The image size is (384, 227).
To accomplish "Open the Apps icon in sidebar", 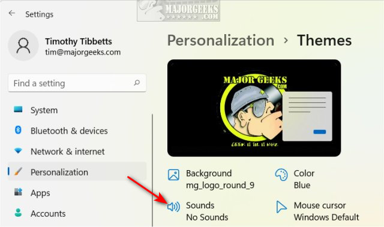I will [x=18, y=192].
